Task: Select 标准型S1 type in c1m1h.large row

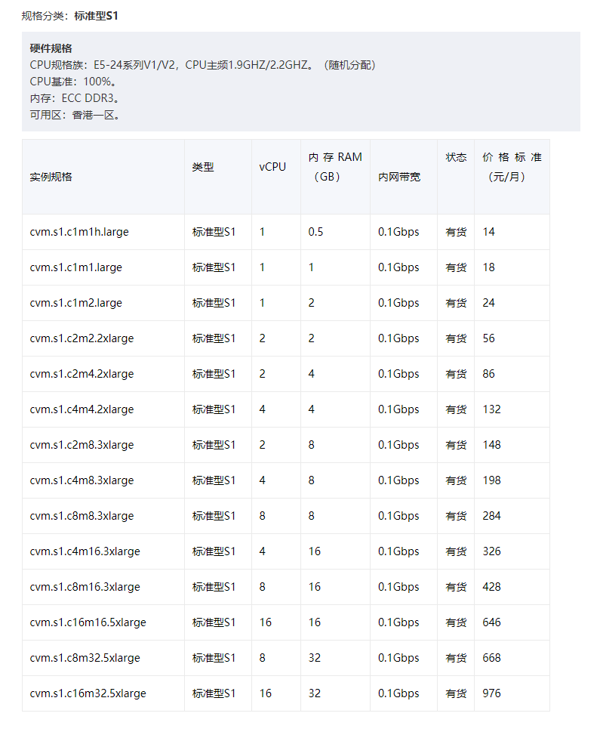Action: (214, 232)
